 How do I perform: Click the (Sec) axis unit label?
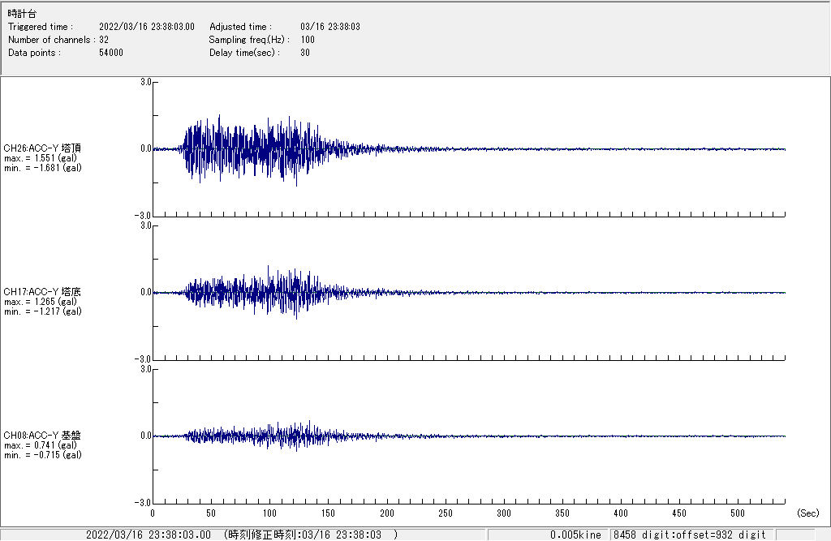point(807,513)
